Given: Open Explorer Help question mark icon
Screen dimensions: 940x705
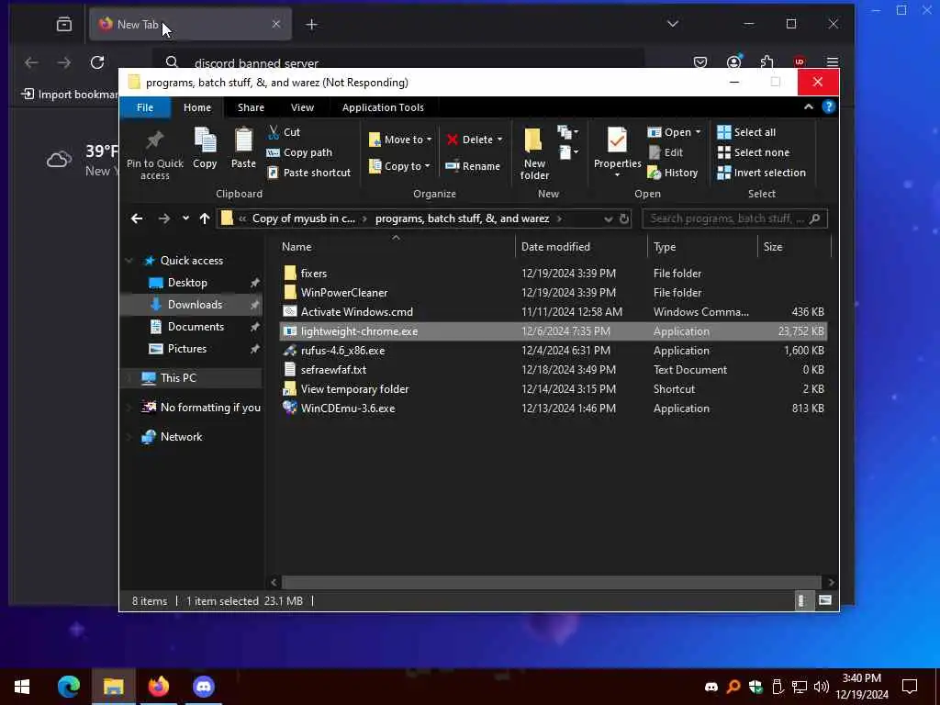Looking at the screenshot, I should coord(829,106).
